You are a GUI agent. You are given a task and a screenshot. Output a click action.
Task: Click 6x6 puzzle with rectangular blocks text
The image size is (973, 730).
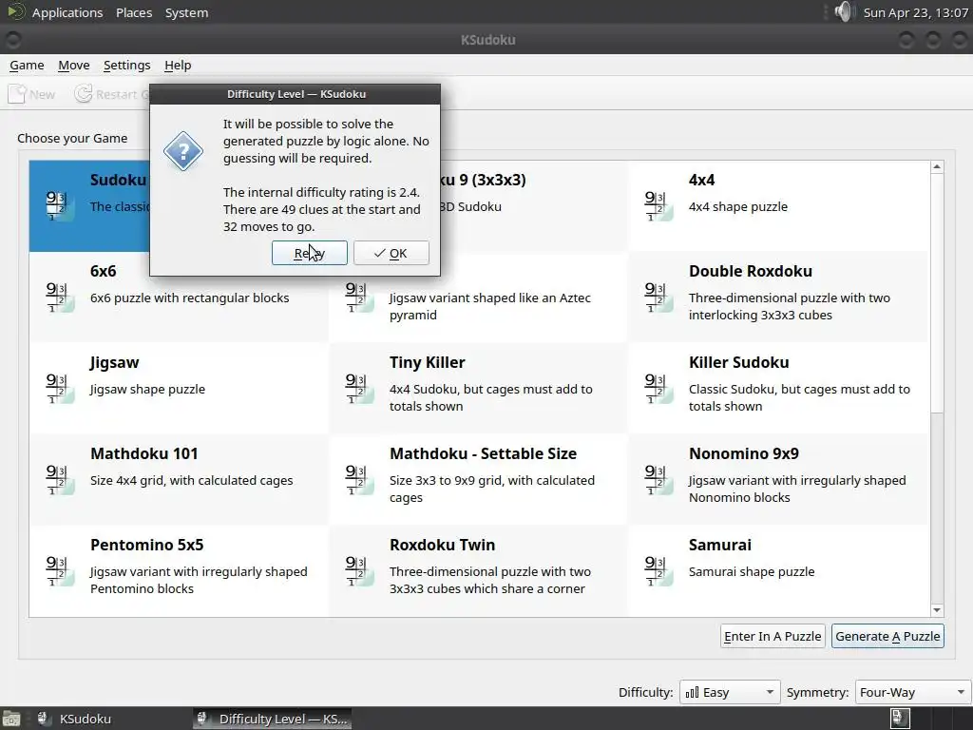[x=189, y=298]
